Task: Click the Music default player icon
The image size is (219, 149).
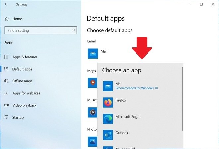Action: (x=92, y=112)
